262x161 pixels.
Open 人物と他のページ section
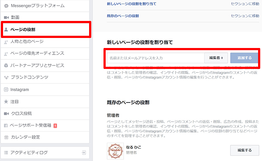(x=45, y=41)
